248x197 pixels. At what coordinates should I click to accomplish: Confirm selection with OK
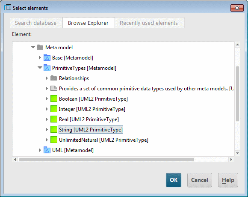[174, 180]
